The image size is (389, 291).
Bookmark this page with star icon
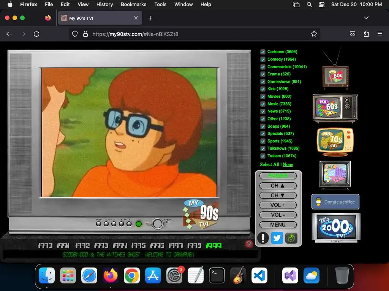[x=314, y=34]
